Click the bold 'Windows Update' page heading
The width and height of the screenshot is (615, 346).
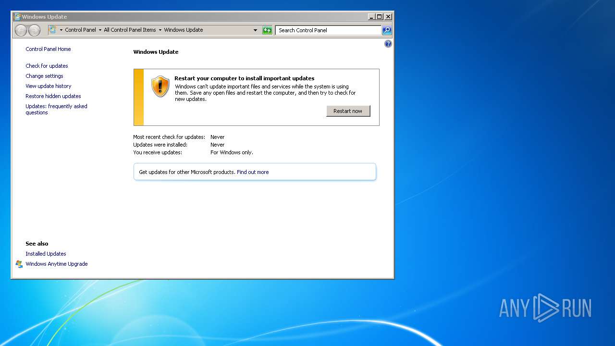pos(156,52)
